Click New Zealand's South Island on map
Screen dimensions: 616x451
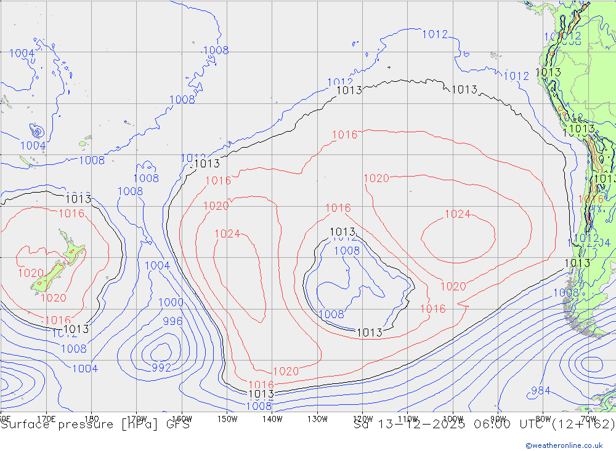click(x=47, y=277)
